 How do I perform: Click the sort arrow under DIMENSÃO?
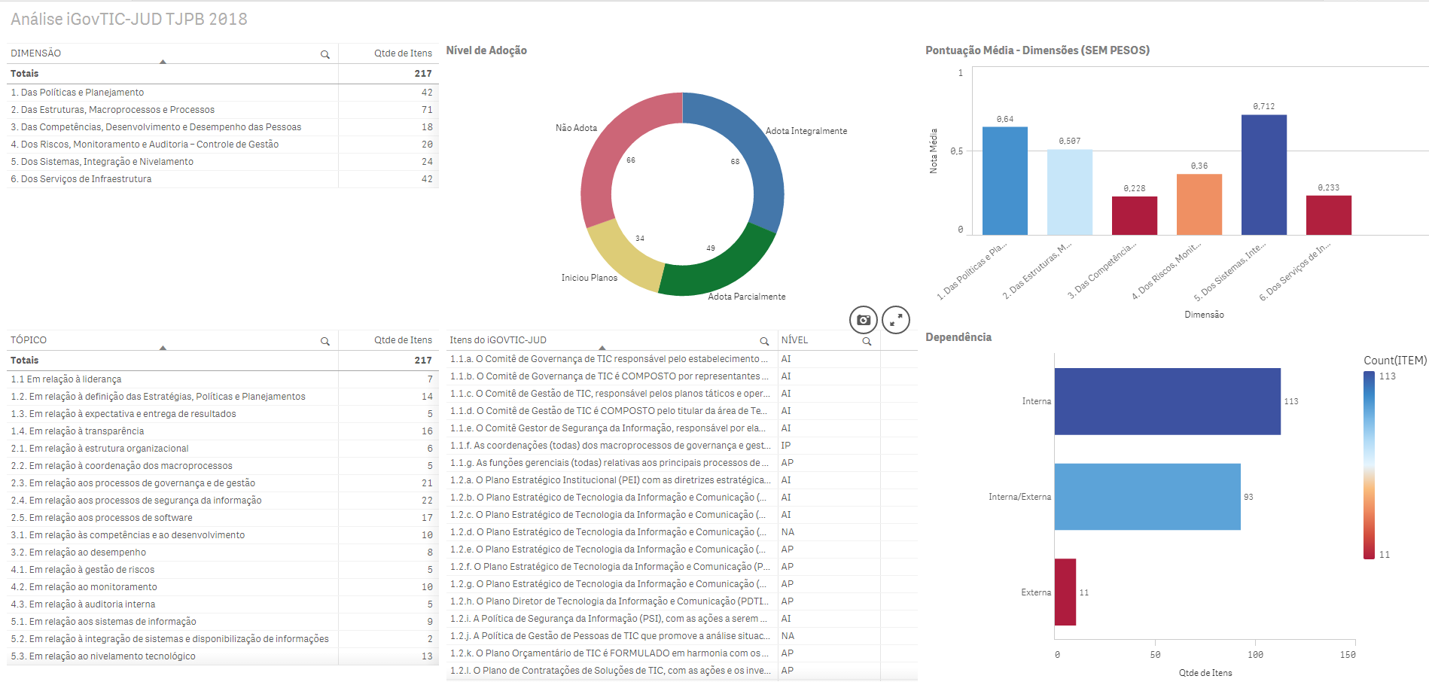(163, 62)
